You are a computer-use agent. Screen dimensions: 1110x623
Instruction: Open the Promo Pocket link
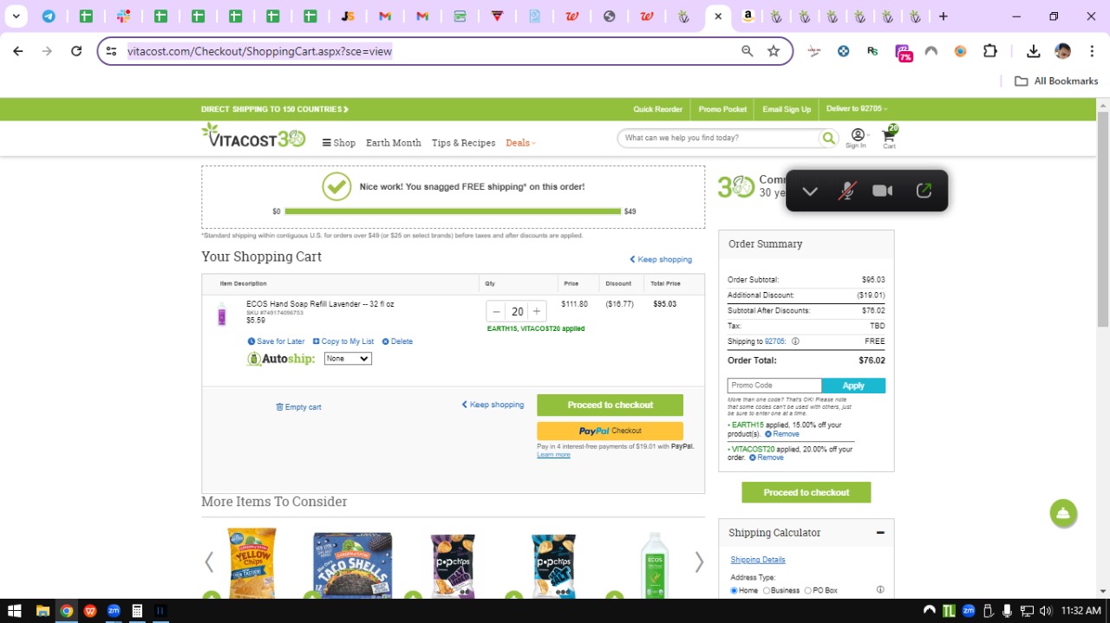722,109
